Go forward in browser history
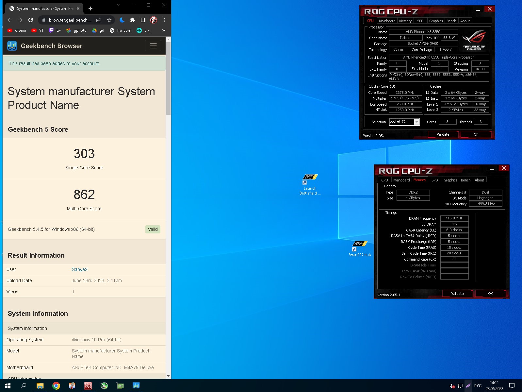 [x=20, y=20]
